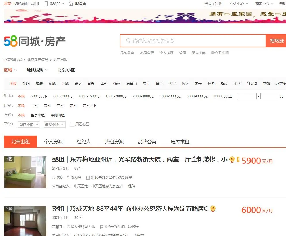Open the 58首页 link
The image size is (286, 236).
point(81,4)
